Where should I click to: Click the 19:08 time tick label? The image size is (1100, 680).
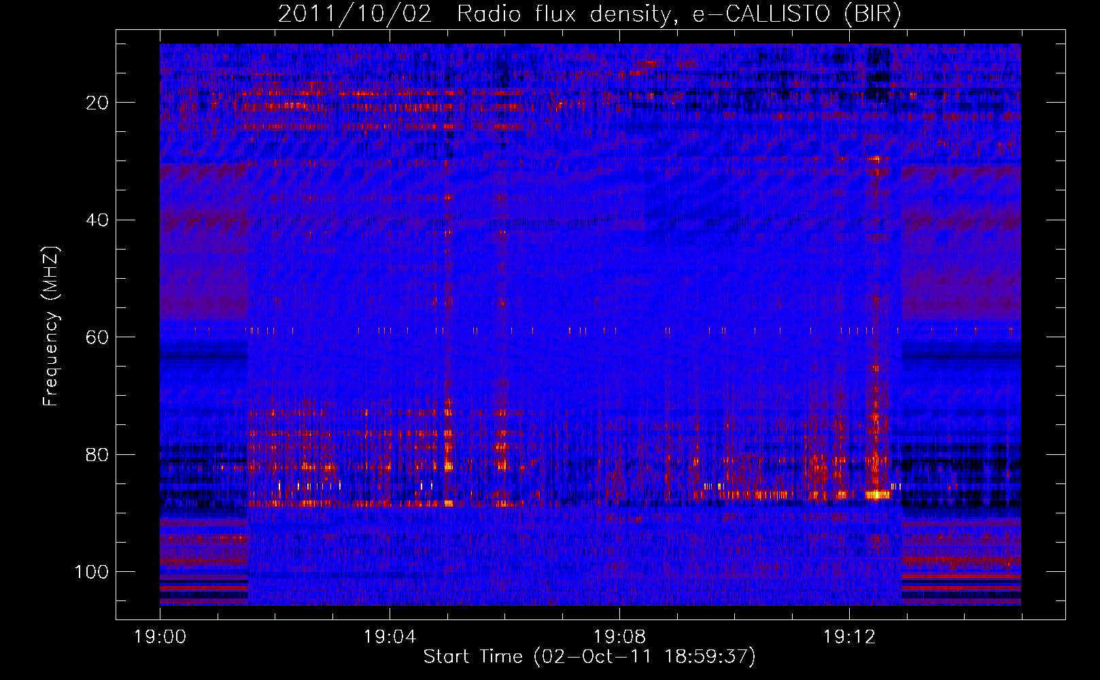[x=619, y=637]
